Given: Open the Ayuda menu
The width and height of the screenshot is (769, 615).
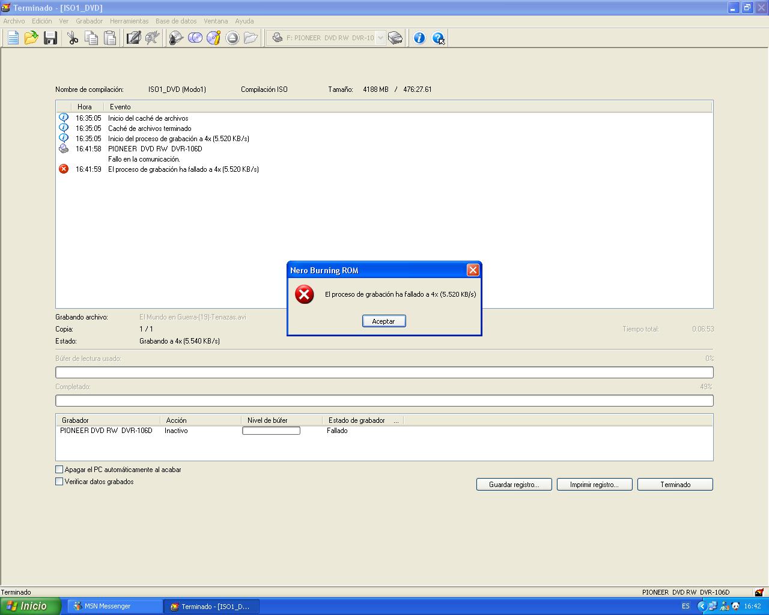Looking at the screenshot, I should (245, 21).
